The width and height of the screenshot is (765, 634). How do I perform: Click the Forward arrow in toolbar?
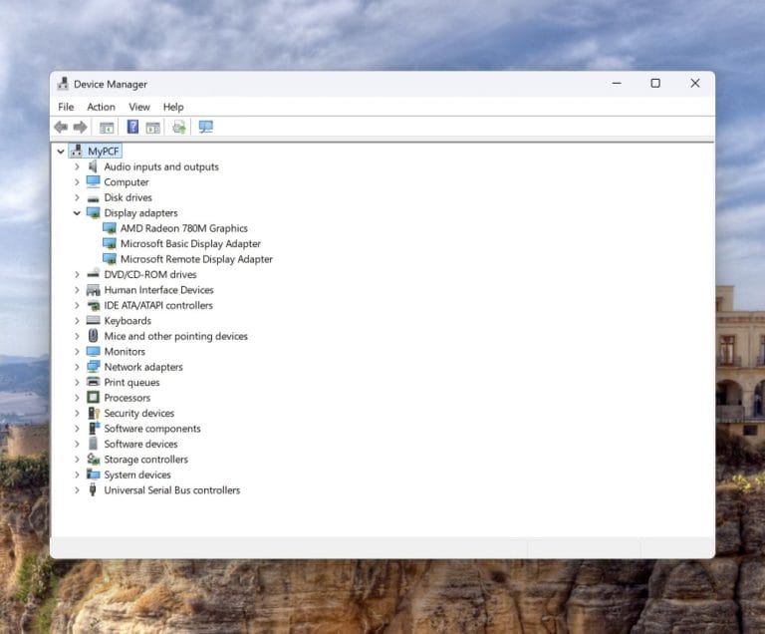coord(80,127)
